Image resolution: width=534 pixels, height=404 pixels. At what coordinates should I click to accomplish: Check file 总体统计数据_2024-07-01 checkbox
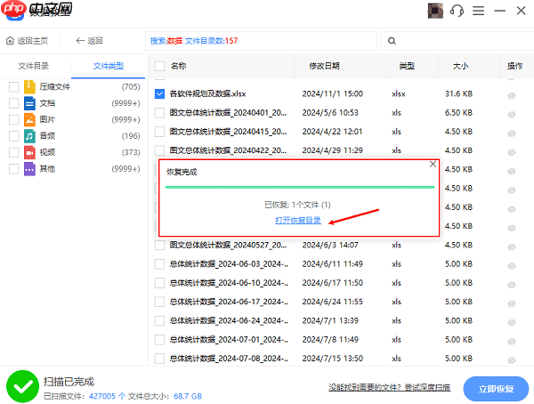(x=159, y=340)
